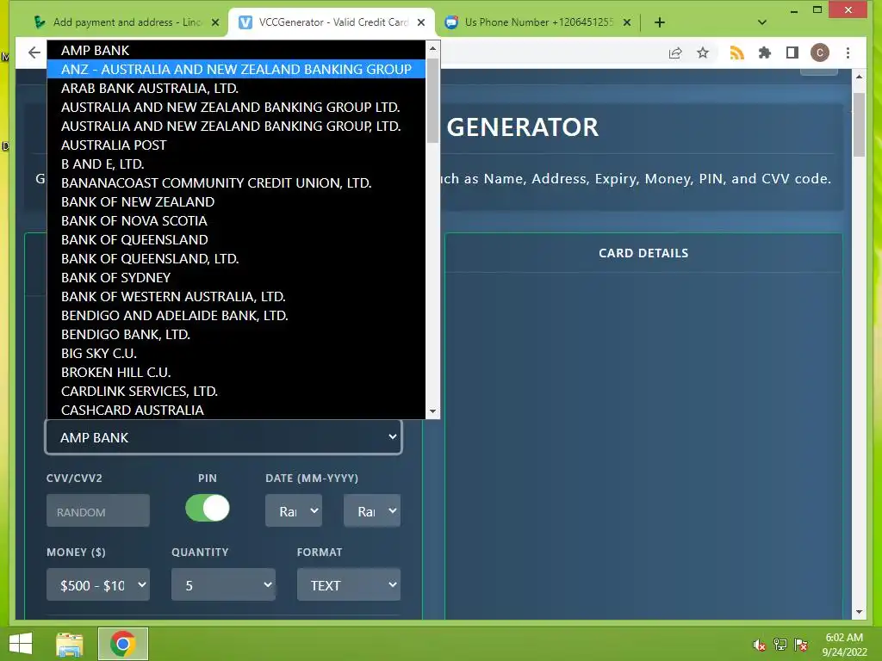Click the share page icon in address bar
Image resolution: width=882 pixels, height=661 pixels.
click(675, 53)
